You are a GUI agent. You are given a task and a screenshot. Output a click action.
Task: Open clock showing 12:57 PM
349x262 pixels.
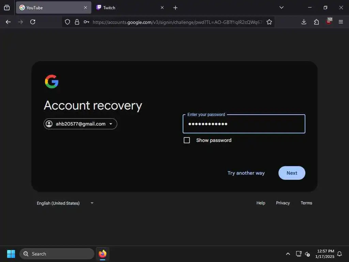(325, 254)
